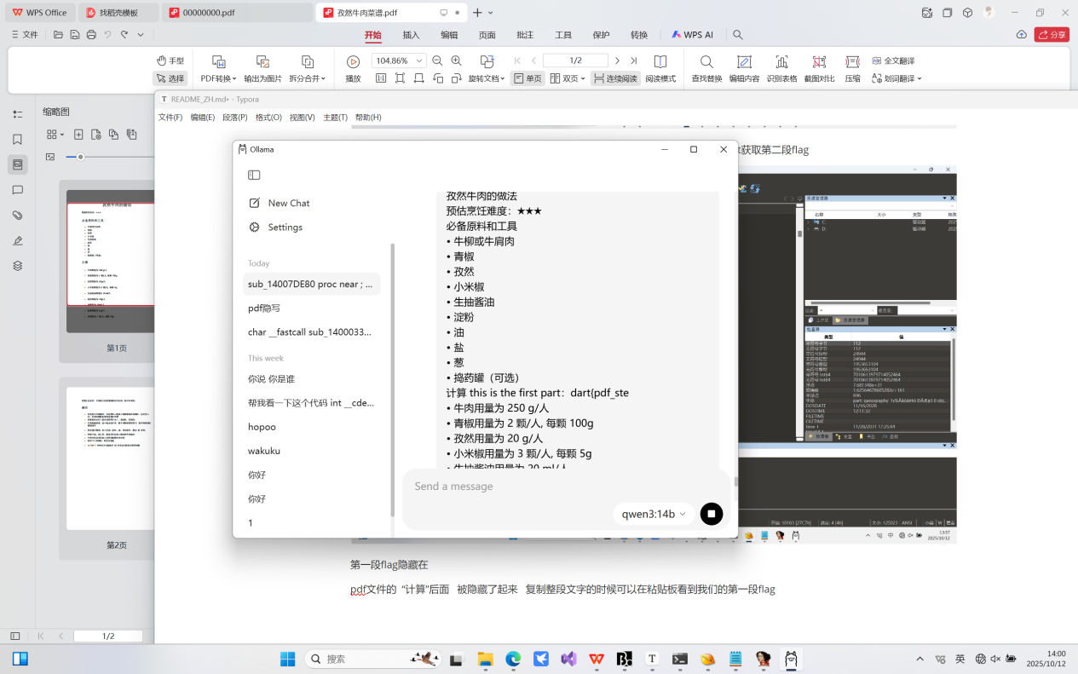Click the 识别表格 tool icon

[781, 62]
